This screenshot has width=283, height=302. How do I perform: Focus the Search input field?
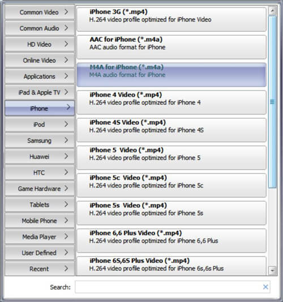[173, 287]
